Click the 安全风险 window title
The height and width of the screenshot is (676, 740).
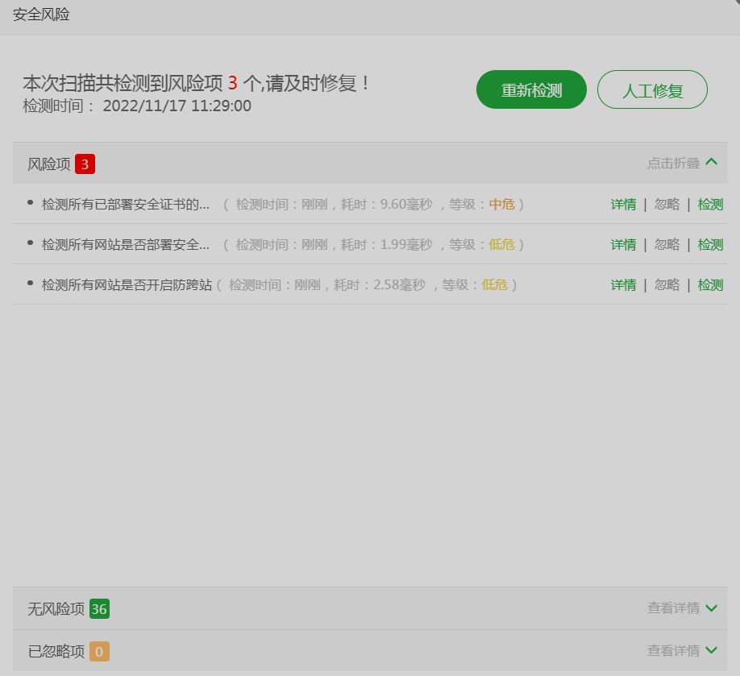[x=41, y=15]
